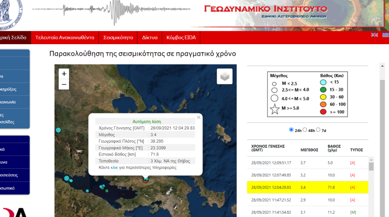Open the sidebar item ending 'κοινωνία'

coord(15,102)
